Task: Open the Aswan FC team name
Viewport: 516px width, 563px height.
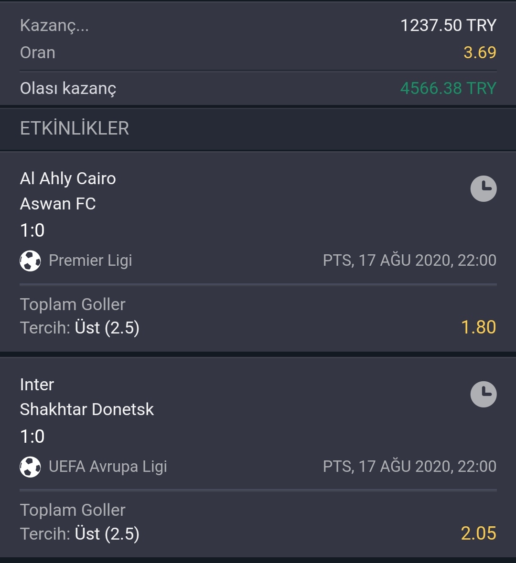Action: click(x=58, y=204)
